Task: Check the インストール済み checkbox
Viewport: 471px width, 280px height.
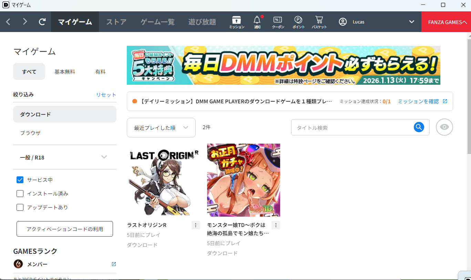Action: pyautogui.click(x=20, y=194)
